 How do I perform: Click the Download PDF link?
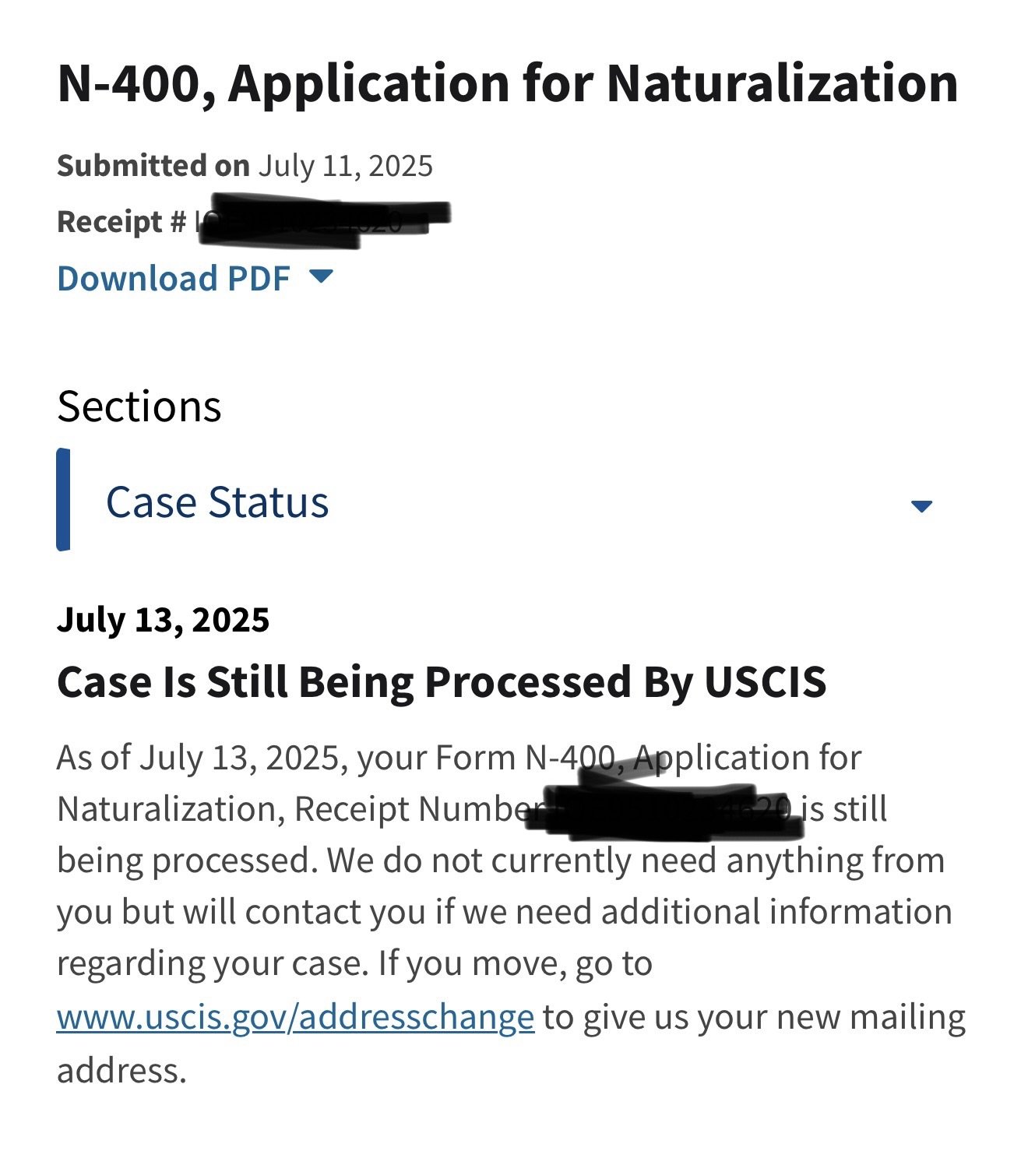pos(173,278)
